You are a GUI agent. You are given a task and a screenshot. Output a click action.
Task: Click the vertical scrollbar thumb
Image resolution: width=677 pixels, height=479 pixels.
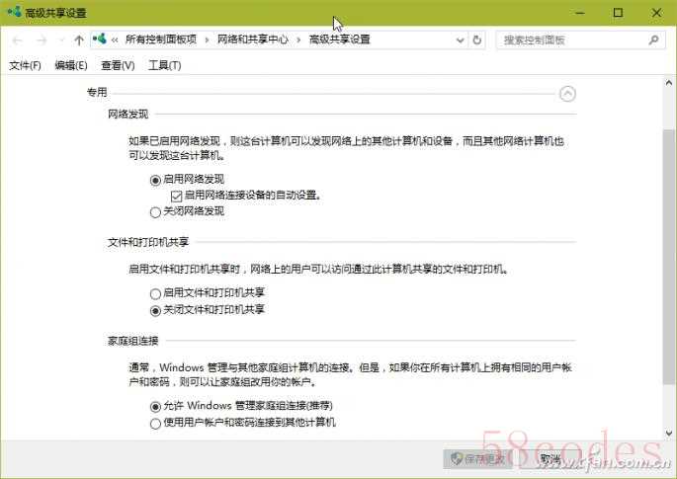[669, 257]
